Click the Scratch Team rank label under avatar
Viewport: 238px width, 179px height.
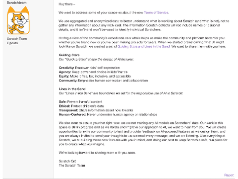click(17, 39)
